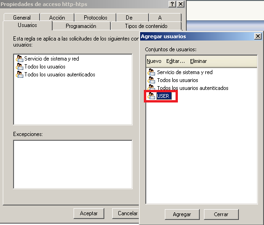Select 'Todos los usuarios autenticados' in Agregar usuarios
The width and height of the screenshot is (264, 225).
tap(193, 88)
